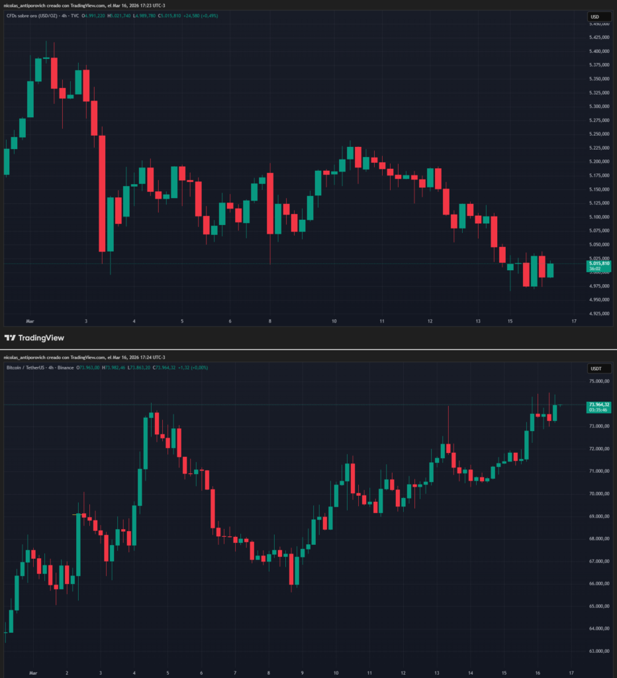Click the Mar label on the gold chart time axis
Viewport: 617px width, 678px height.
[x=29, y=320]
